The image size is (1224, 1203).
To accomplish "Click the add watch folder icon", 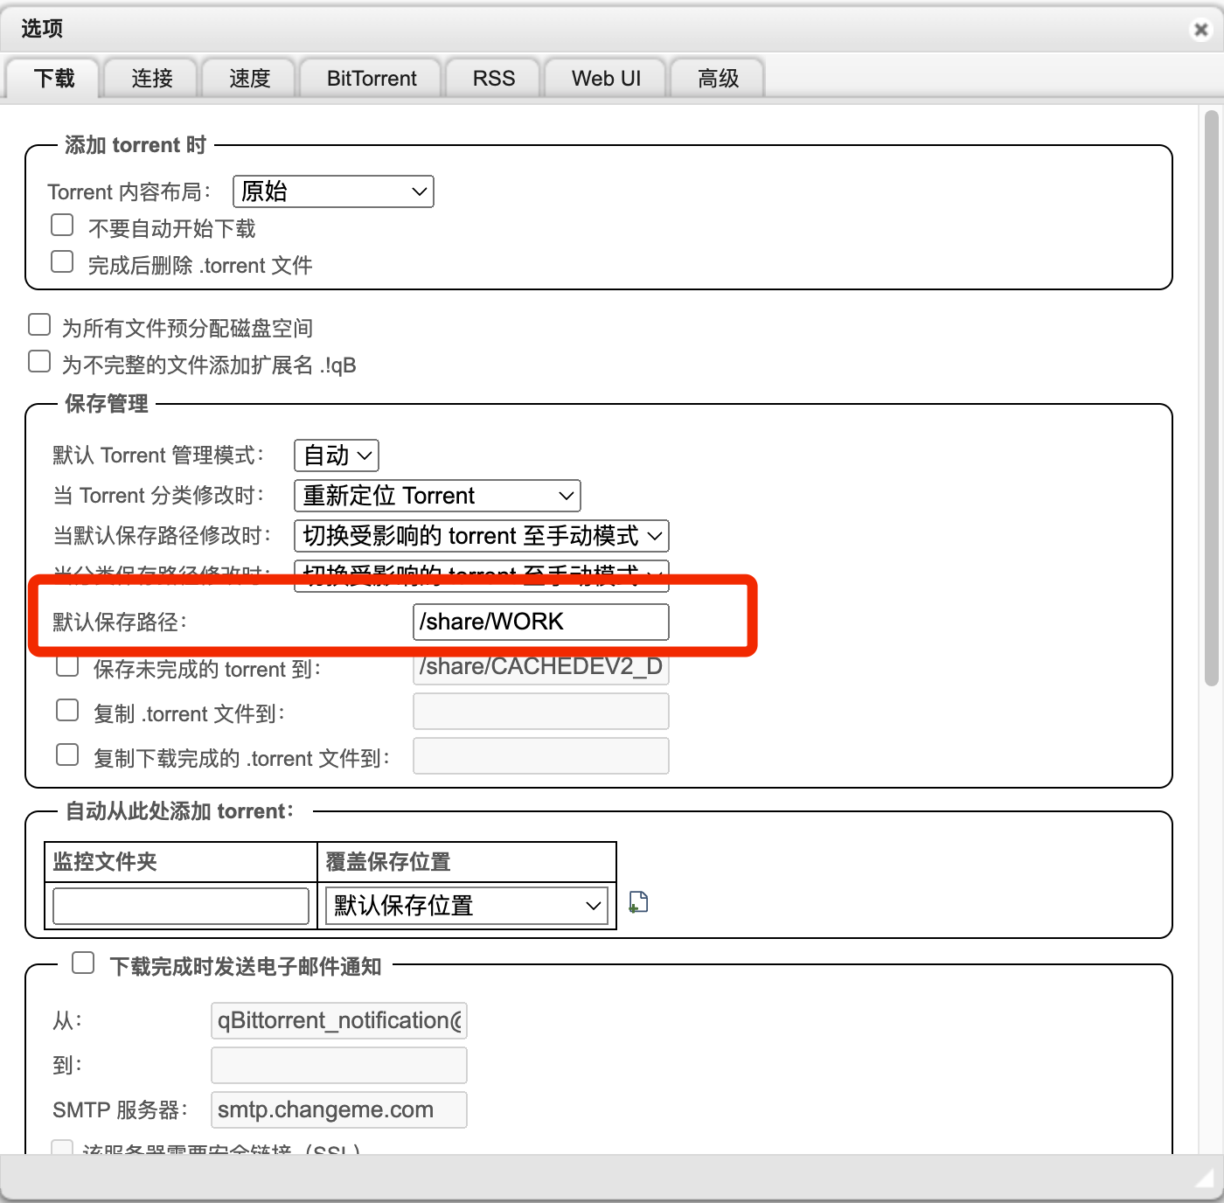I will tap(637, 902).
